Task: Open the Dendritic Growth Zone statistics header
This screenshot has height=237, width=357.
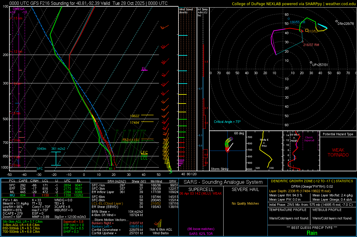Action: pos(312,181)
